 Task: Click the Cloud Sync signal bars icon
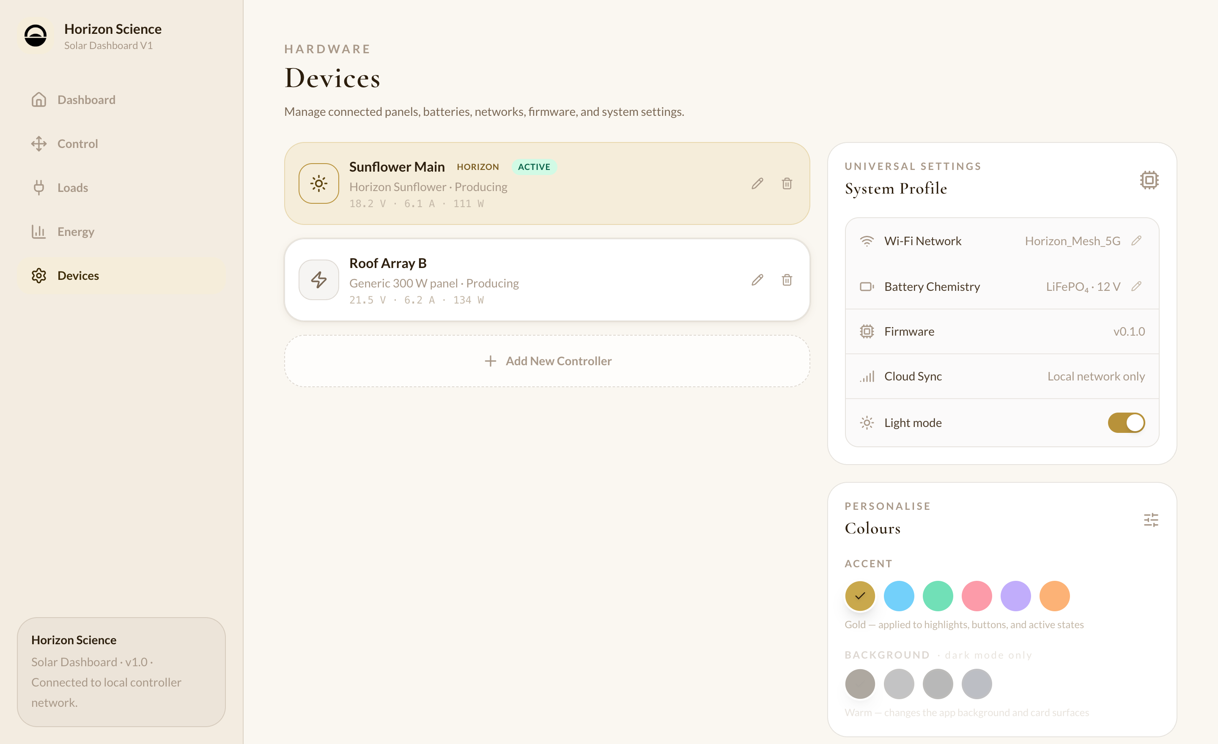867,377
